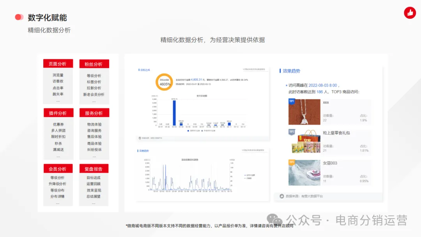This screenshot has width=421, height=237.
Task: Click the 数字化赋能 slide title
Action: pyautogui.click(x=47, y=18)
